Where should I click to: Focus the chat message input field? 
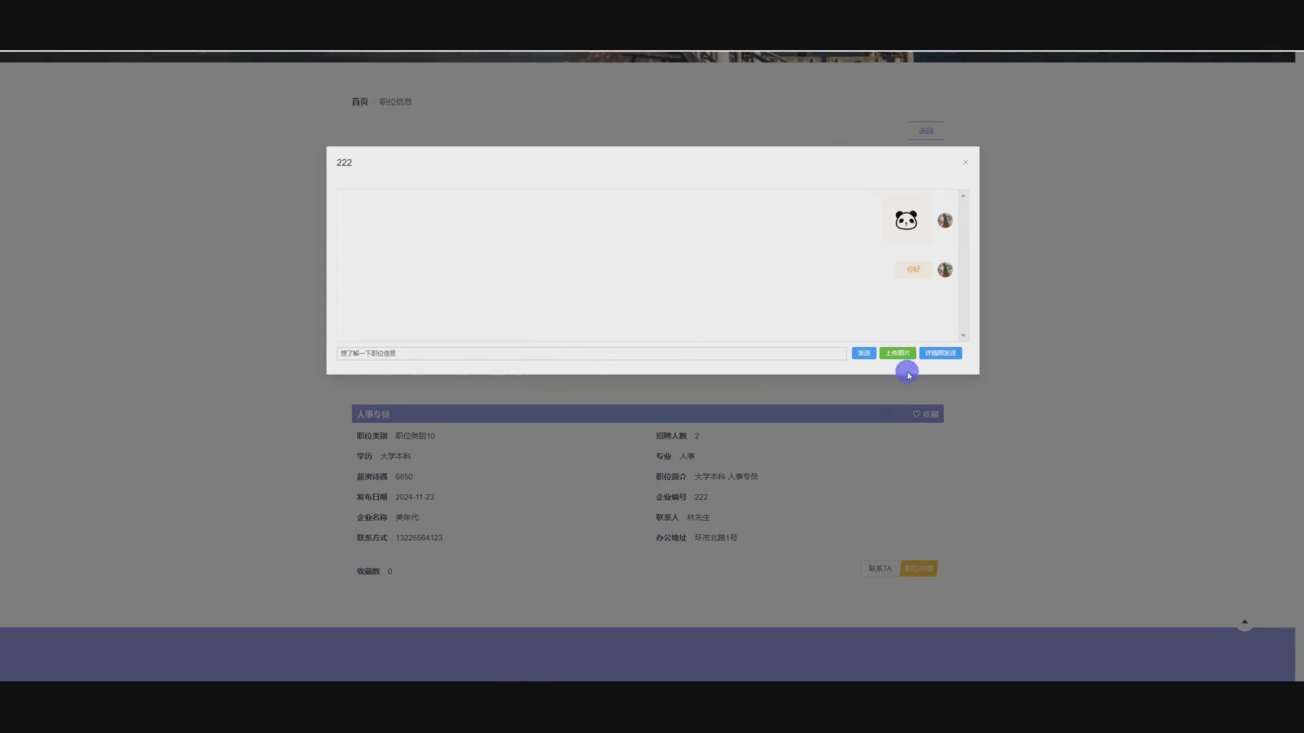591,353
